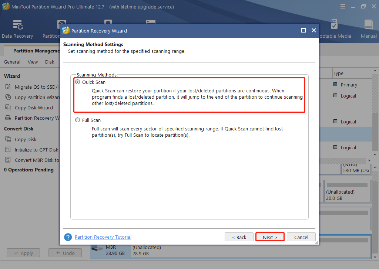379x269 pixels.
Task: Launch Migrate OS to SSD/HD wizard
Action: click(33, 87)
